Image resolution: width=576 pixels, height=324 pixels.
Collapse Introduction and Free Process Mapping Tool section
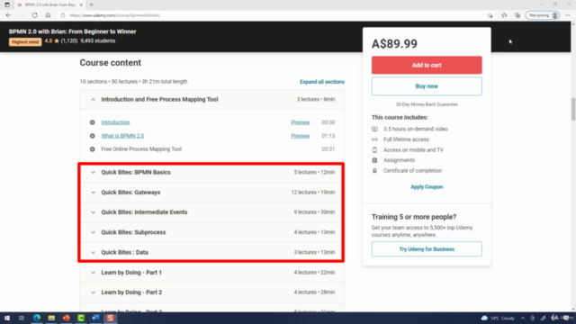[212, 99]
